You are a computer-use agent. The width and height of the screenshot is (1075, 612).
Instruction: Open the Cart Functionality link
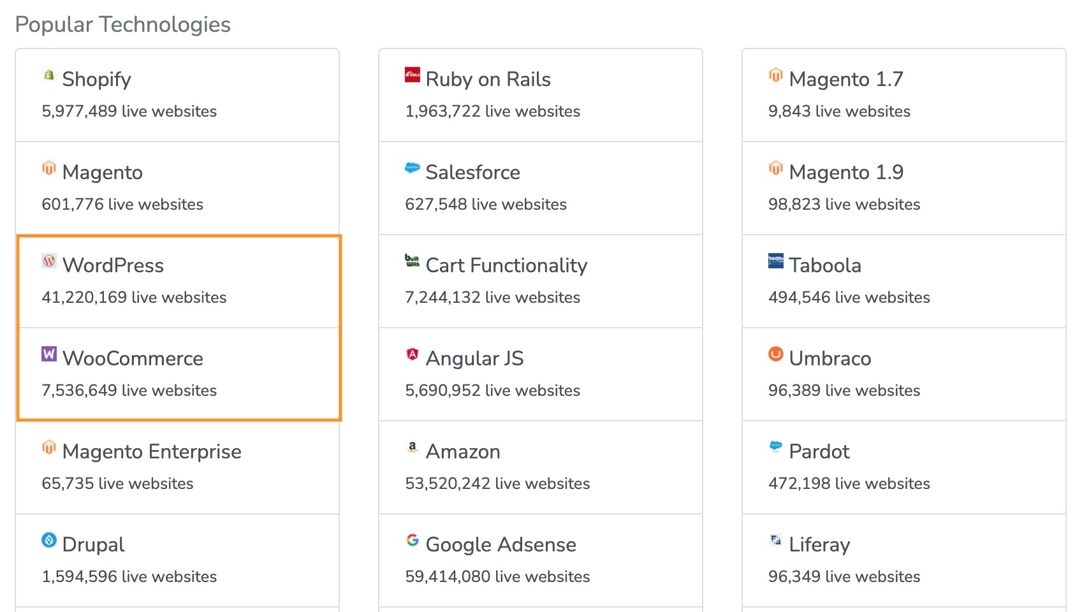tap(506, 265)
